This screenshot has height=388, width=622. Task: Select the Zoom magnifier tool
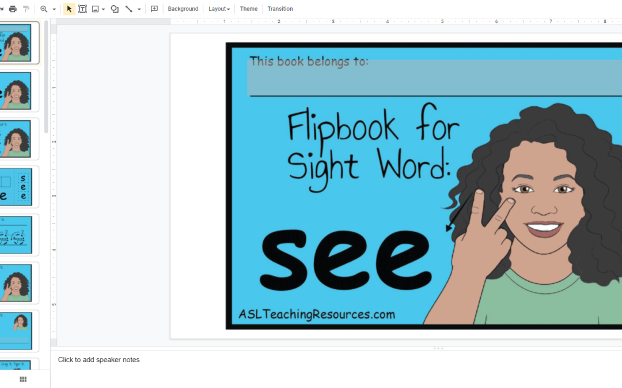[x=44, y=9]
